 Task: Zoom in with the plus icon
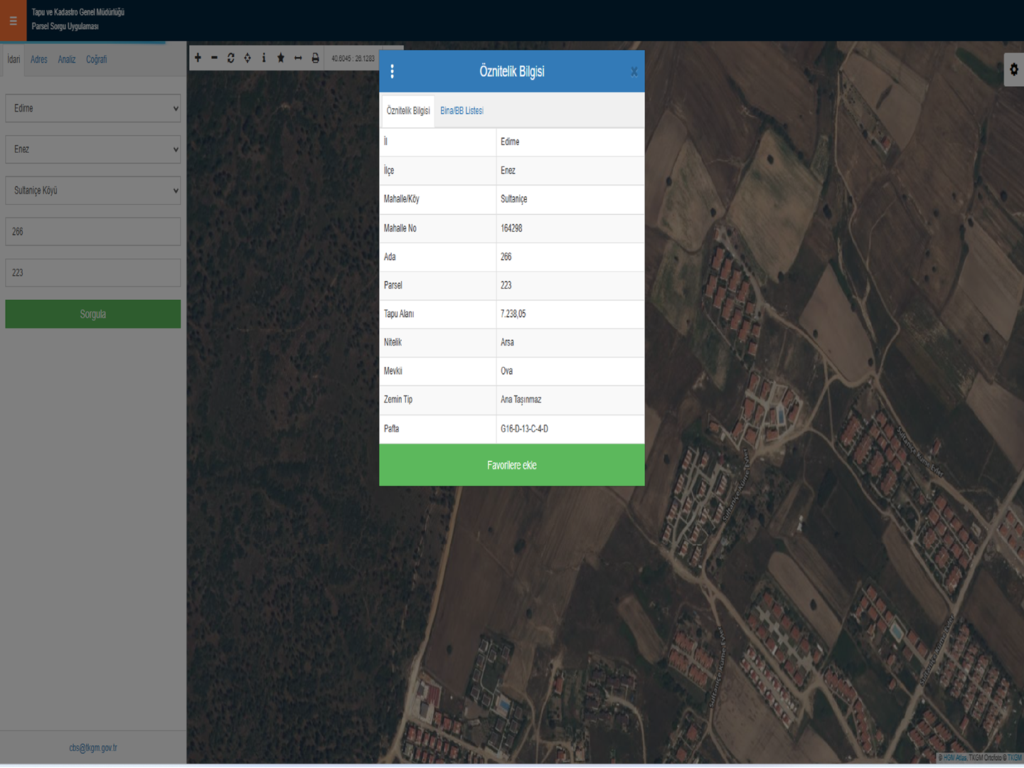click(198, 58)
